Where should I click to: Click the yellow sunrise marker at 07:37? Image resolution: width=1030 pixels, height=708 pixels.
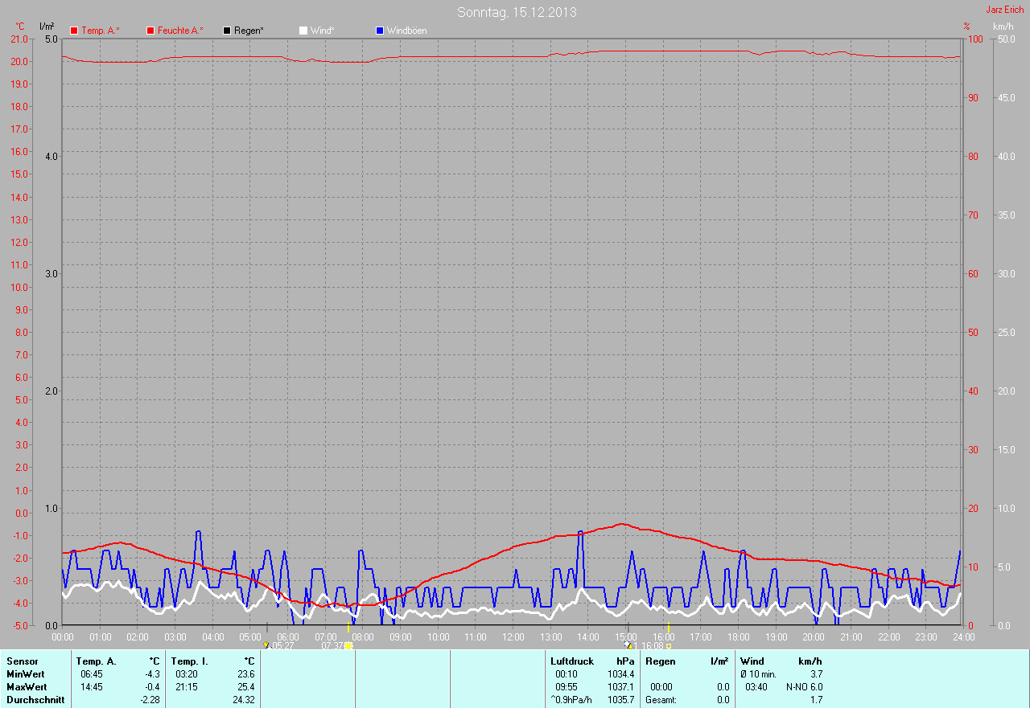pyautogui.click(x=348, y=645)
